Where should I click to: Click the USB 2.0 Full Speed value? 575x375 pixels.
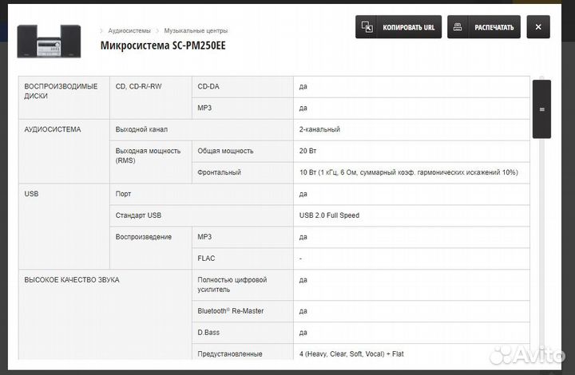coord(329,215)
